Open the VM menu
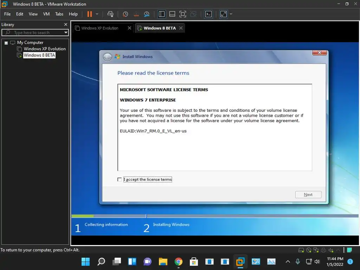Screen dimensions: 360x270 coord(46,14)
